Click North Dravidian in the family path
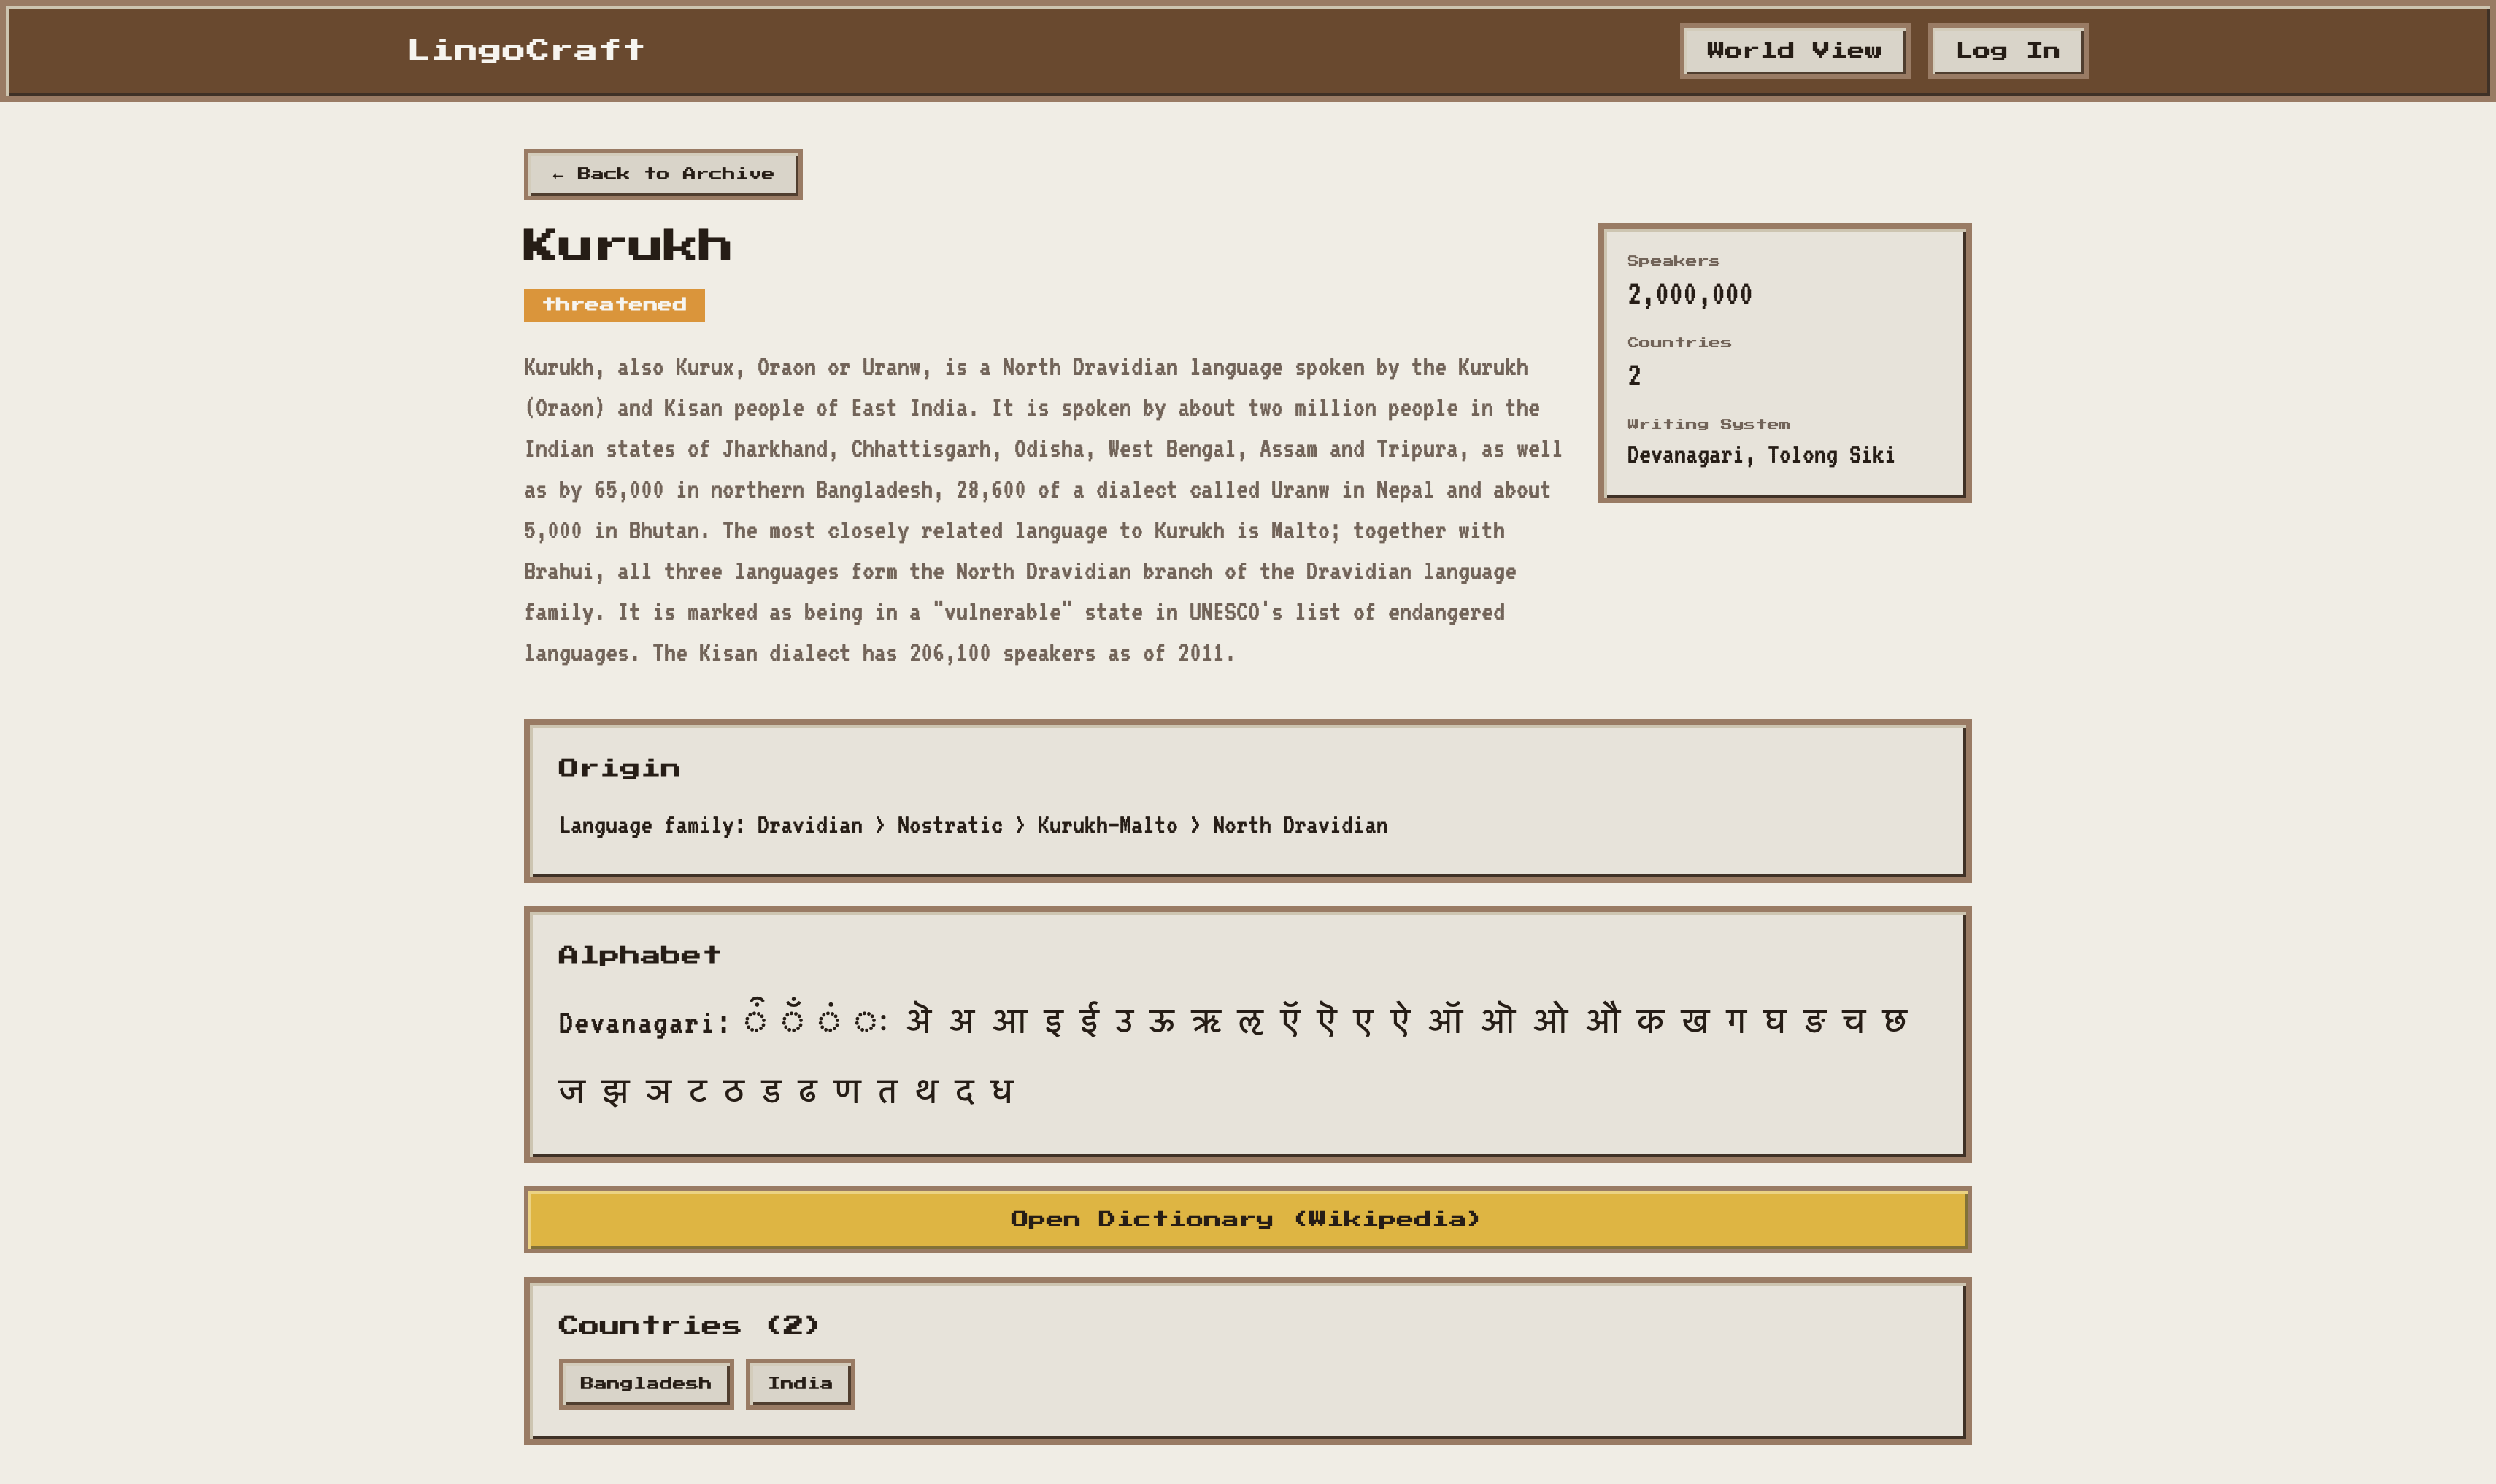Screen dimensions: 2496x1484 coord(1299,825)
